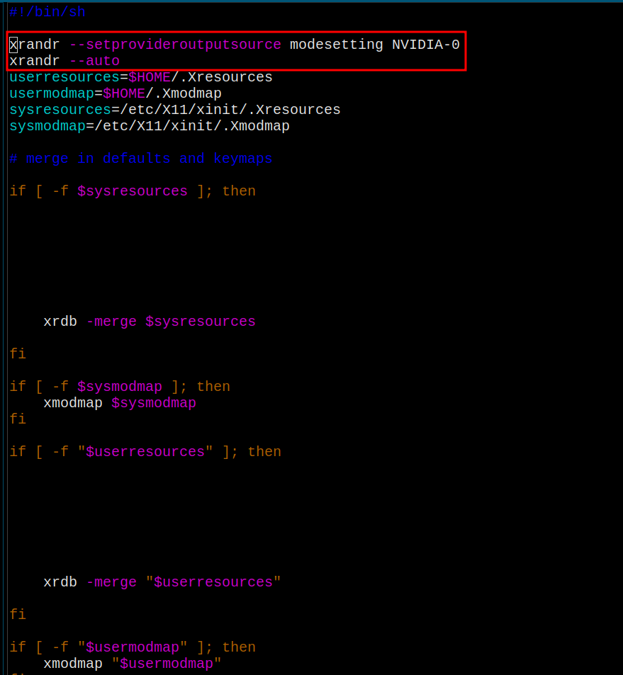Select the NVIDIA-0 provider name

[x=425, y=45]
